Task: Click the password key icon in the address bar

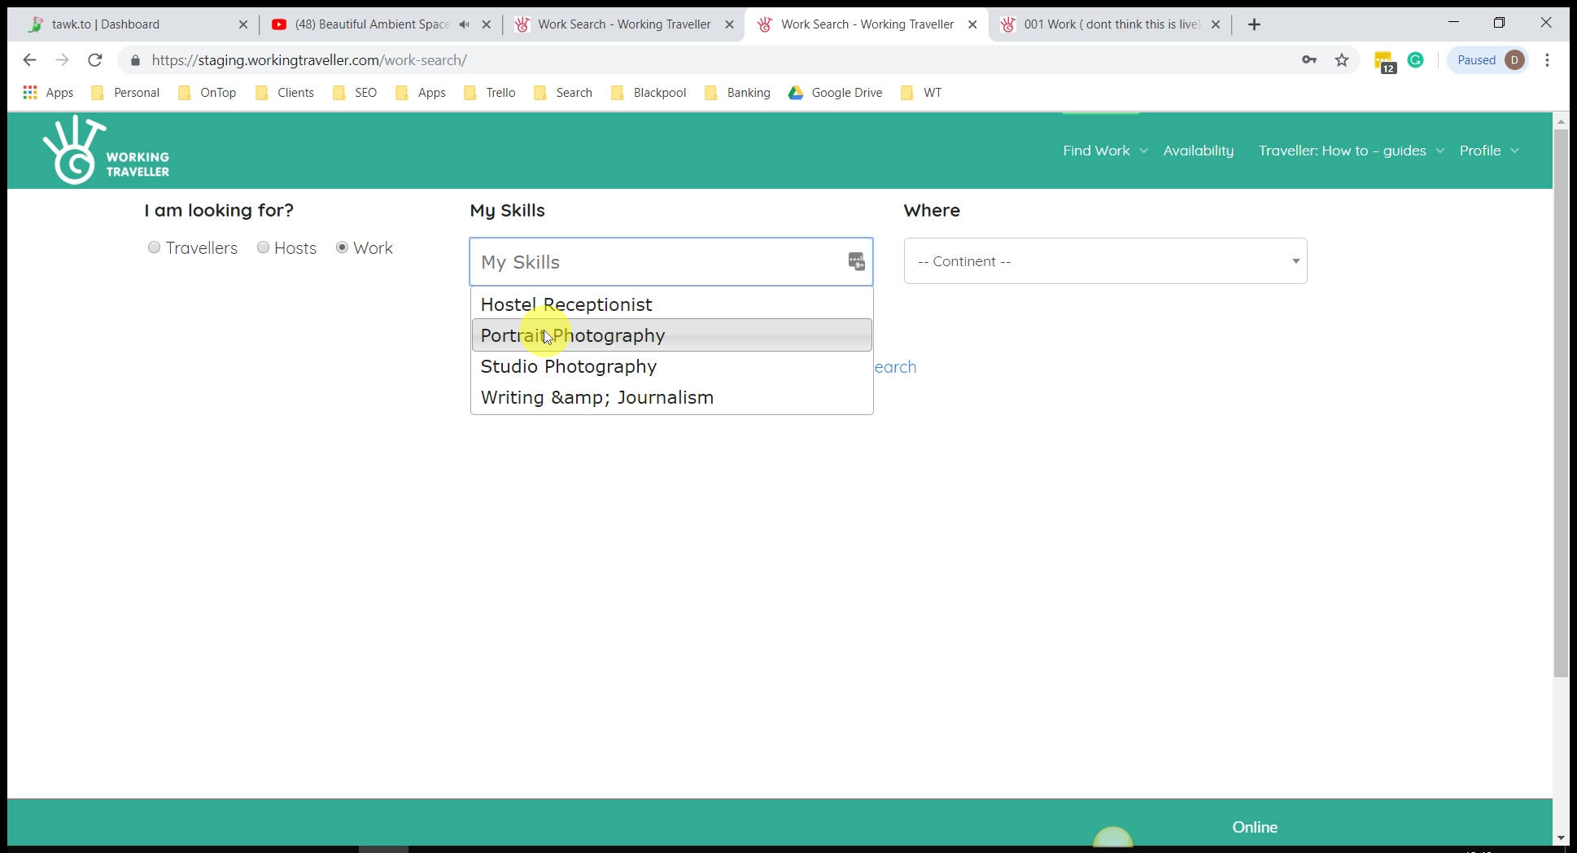Action: pos(1309,60)
